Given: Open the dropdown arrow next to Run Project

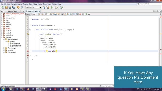Looking at the screenshot, I should coord(54,7).
